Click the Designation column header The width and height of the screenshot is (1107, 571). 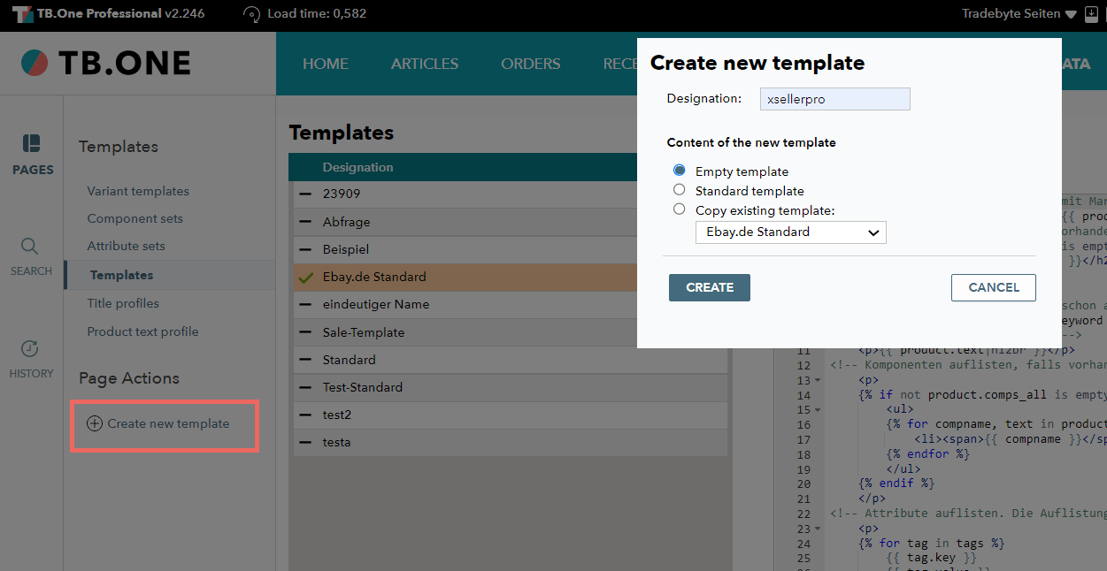coord(358,167)
